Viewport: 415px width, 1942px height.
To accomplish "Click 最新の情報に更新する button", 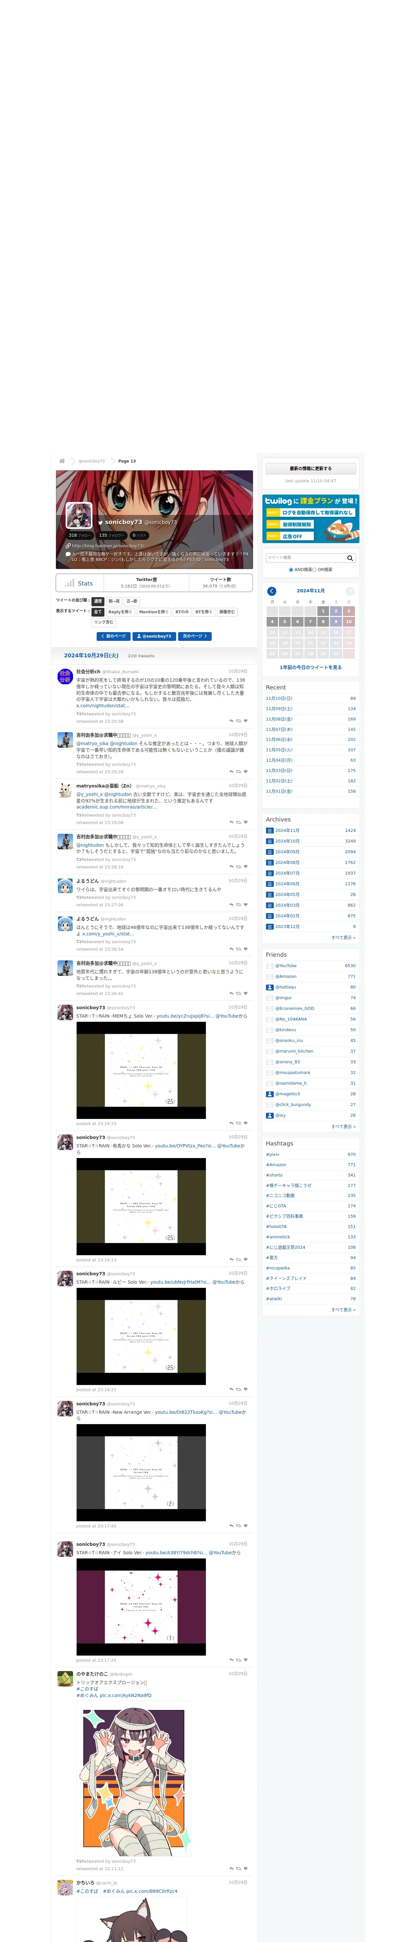I will pyautogui.click(x=311, y=469).
